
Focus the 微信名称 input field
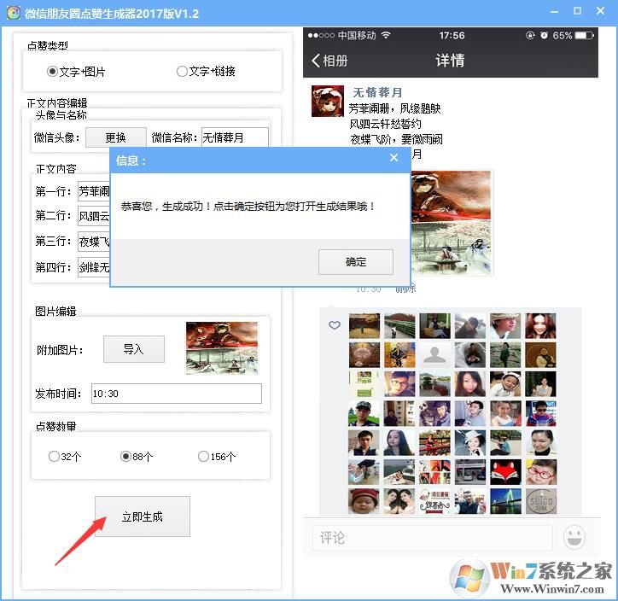[x=235, y=137]
